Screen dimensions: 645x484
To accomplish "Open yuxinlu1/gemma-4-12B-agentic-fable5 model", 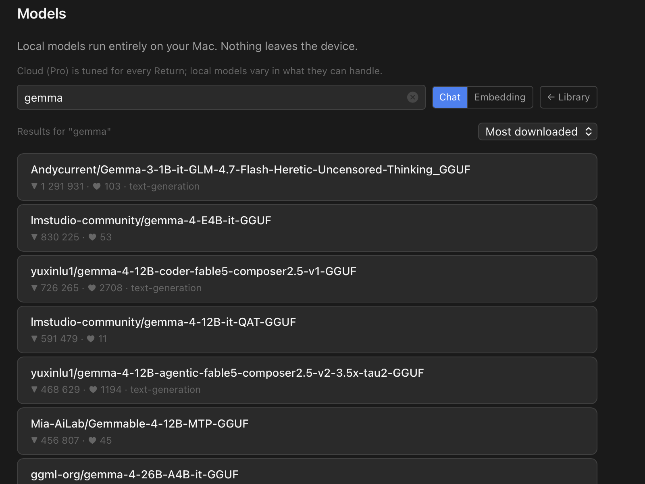I will click(307, 380).
